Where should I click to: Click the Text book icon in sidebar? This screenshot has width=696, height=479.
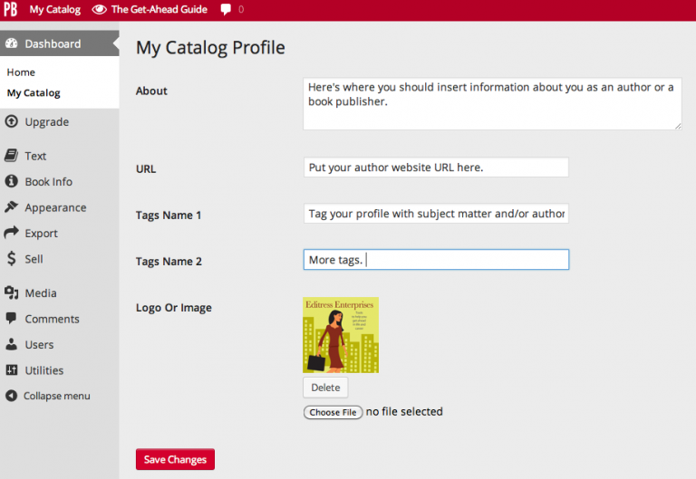click(x=12, y=156)
